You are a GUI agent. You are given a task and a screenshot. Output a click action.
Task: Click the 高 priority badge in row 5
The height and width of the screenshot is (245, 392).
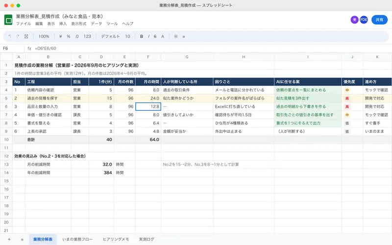click(347, 98)
